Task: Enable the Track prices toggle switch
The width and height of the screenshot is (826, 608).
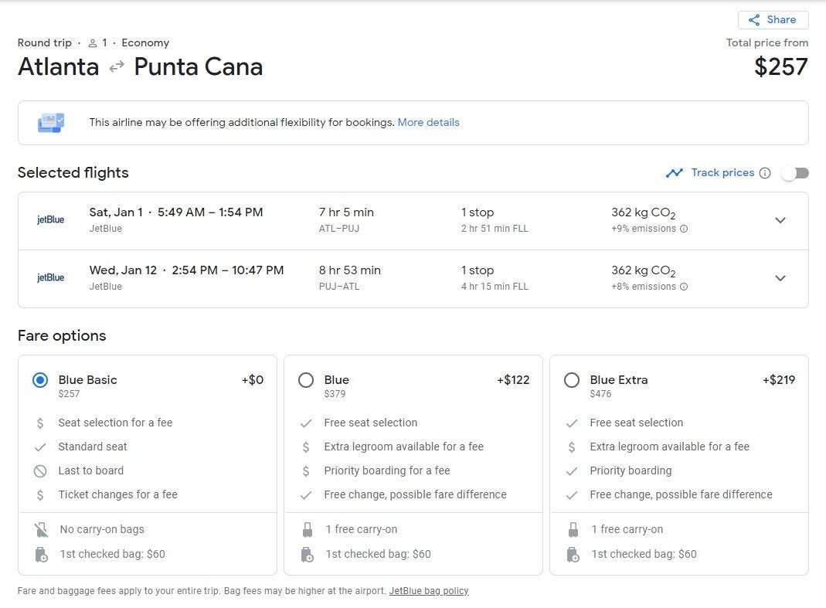Action: coord(794,173)
